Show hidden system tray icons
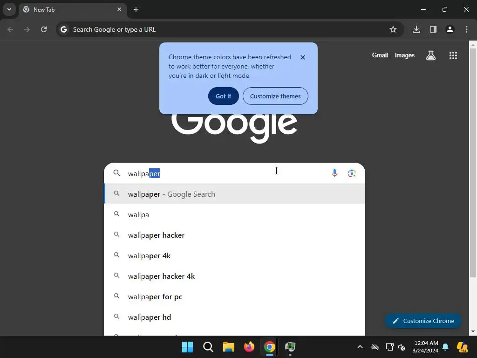 point(360,347)
